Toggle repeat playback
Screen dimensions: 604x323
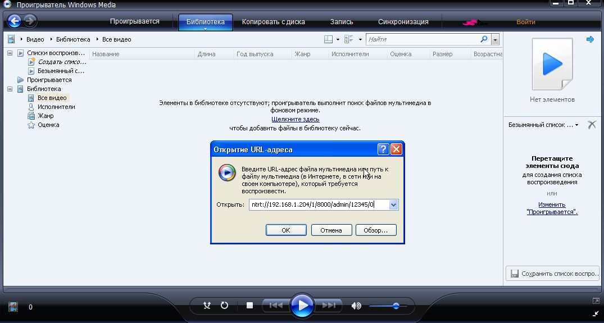224,306
